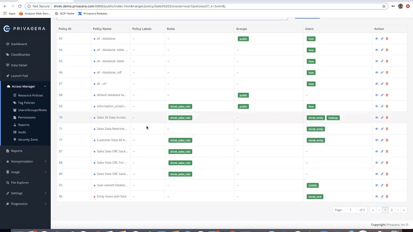Delete policy 71 via the trash icon
The width and height of the screenshot is (413, 232).
[387, 129]
